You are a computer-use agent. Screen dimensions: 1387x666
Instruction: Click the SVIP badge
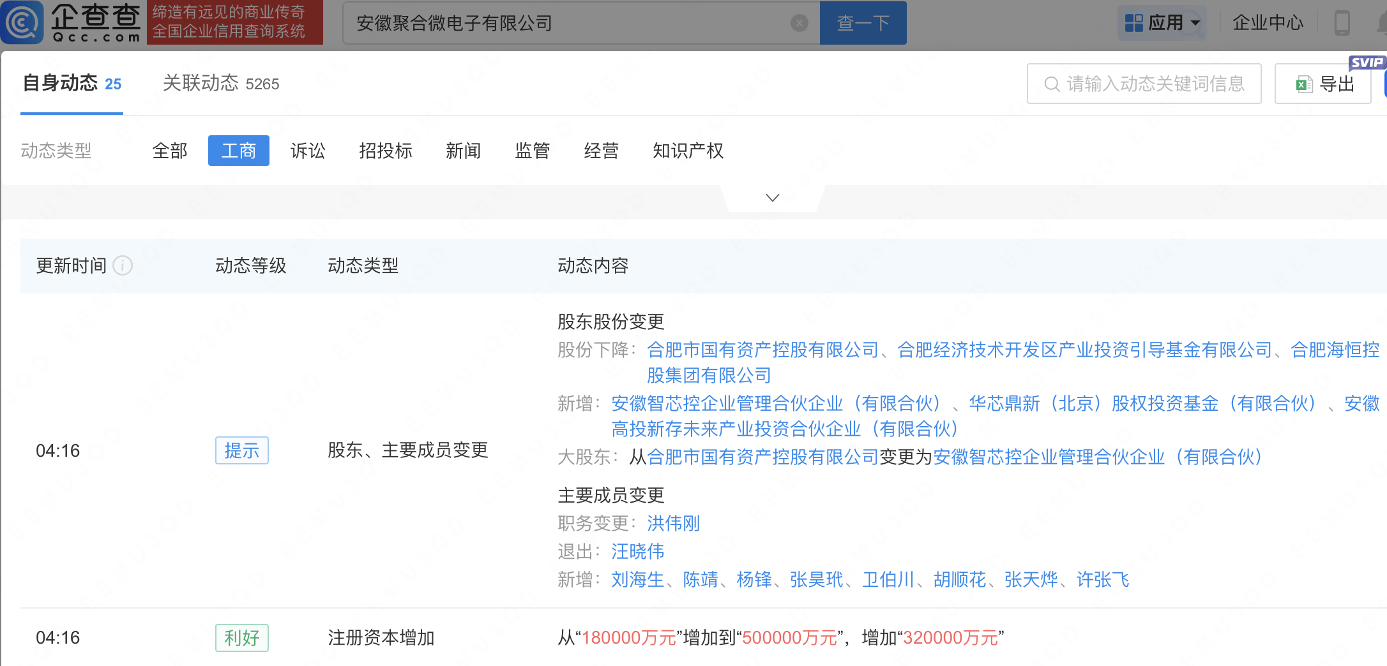tap(1366, 63)
